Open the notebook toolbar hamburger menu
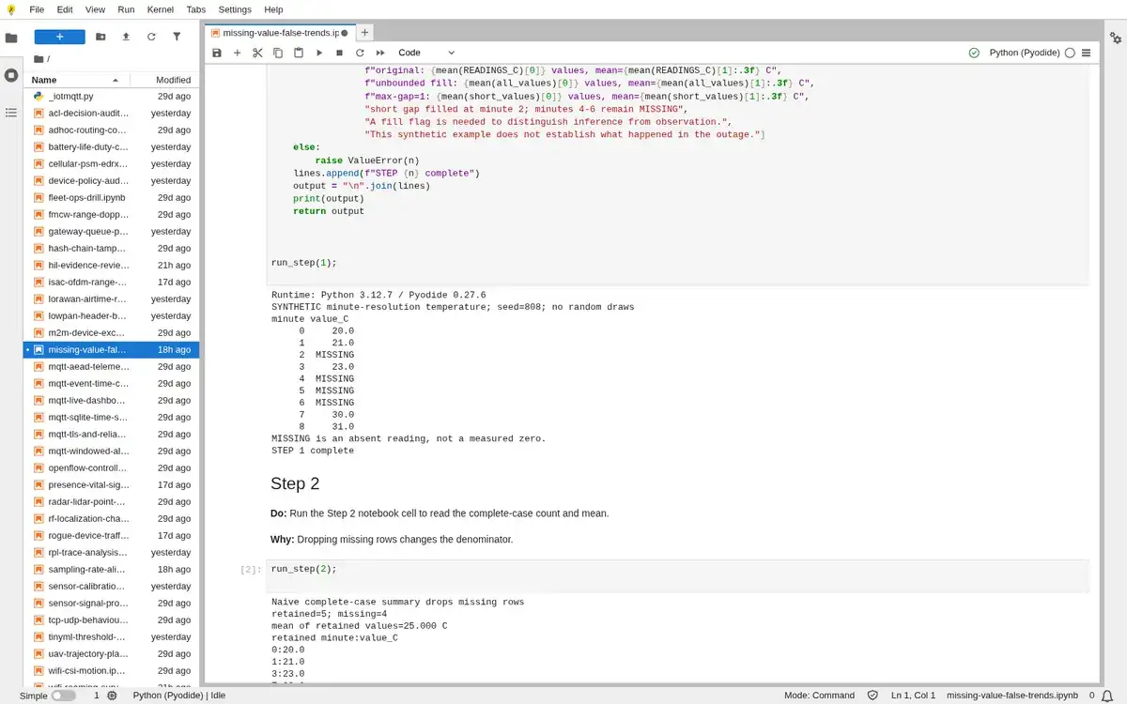The width and height of the screenshot is (1127, 704). tap(1087, 53)
